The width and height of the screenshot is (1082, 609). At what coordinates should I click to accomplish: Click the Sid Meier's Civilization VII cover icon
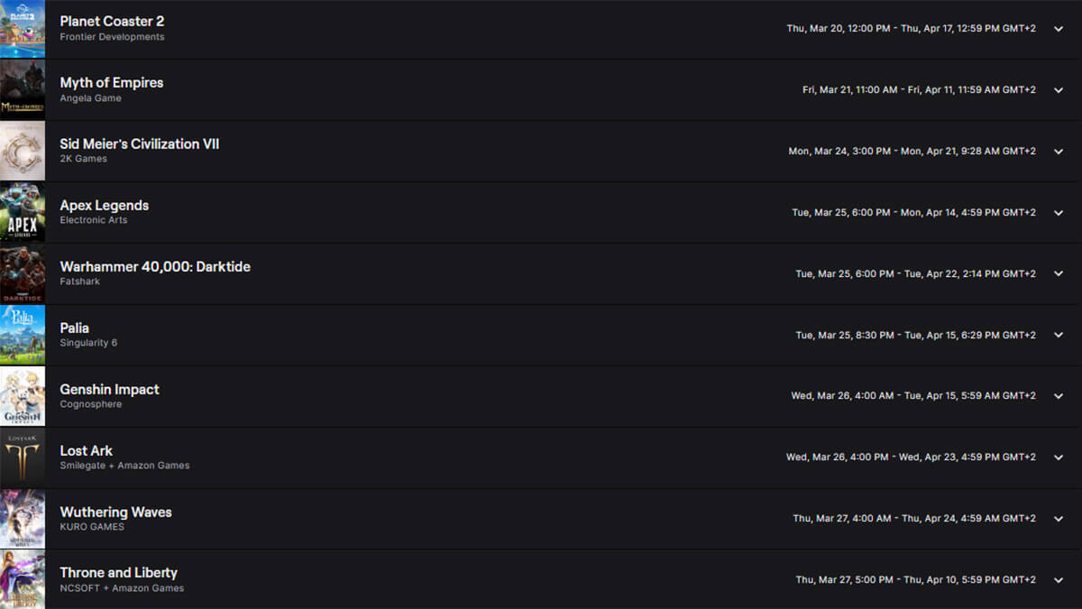23,151
